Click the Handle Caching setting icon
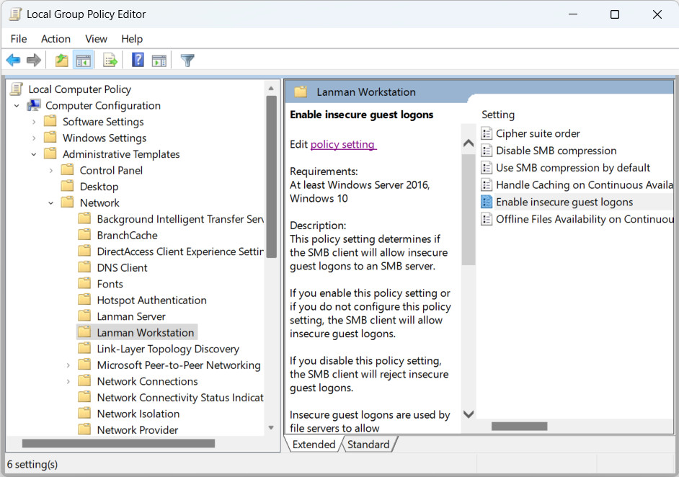 click(x=487, y=185)
